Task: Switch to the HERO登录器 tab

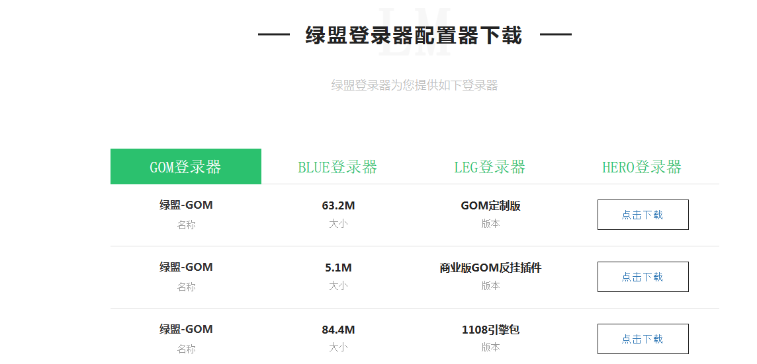Action: [x=642, y=166]
